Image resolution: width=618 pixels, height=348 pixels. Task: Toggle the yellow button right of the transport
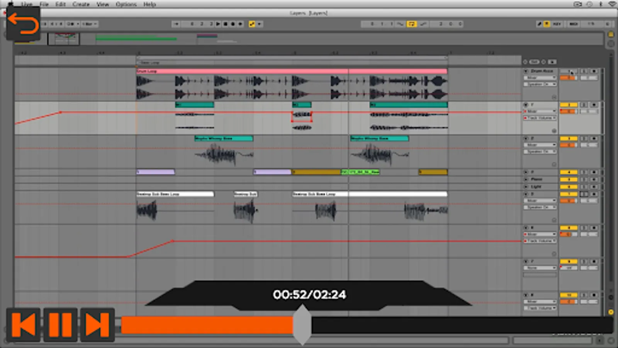tap(252, 24)
